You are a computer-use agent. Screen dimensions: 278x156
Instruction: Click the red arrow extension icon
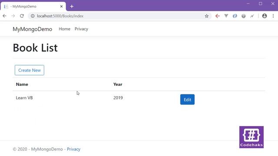click(x=218, y=16)
